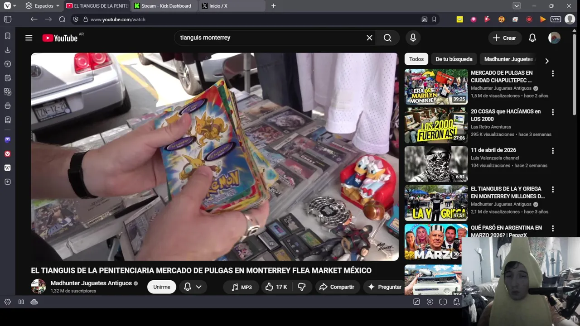The width and height of the screenshot is (580, 326).
Task: Open YouTube notifications bell
Action: 532,38
